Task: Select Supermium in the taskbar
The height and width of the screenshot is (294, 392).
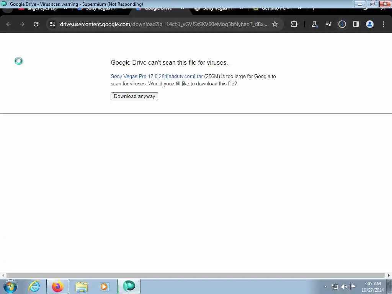Action: click(129, 286)
